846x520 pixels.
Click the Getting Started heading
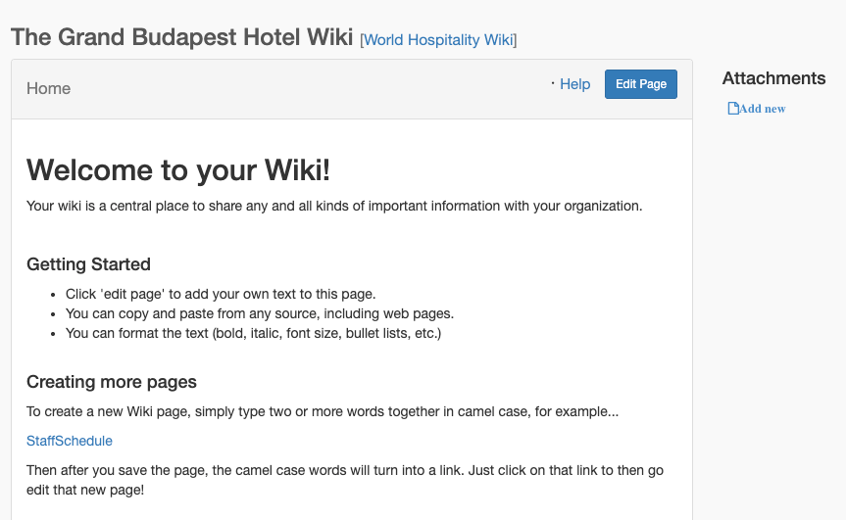(88, 264)
